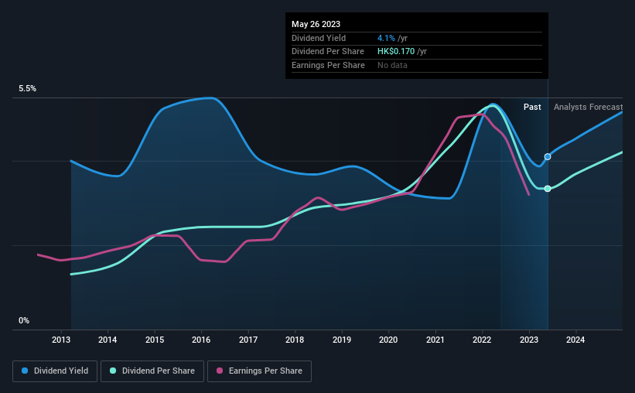Click the 2019 x-axis label
Viewport: 635px width, 393px height.
[x=342, y=340]
